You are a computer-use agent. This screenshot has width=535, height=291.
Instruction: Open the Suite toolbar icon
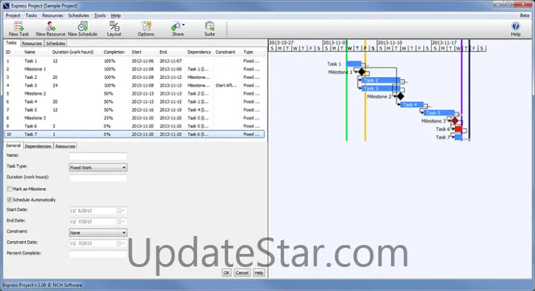pyautogui.click(x=209, y=29)
